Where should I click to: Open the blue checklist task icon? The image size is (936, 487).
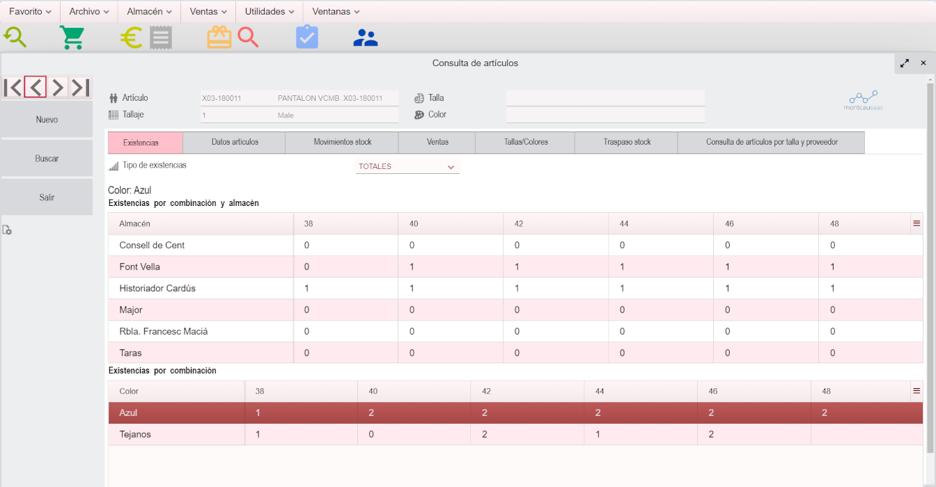click(306, 38)
